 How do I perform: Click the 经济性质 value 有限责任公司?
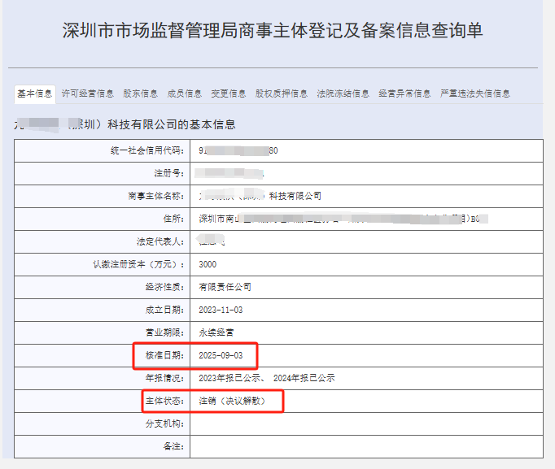tap(225, 287)
